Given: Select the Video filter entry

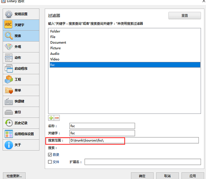Looking at the screenshot, I should (x=55, y=59).
